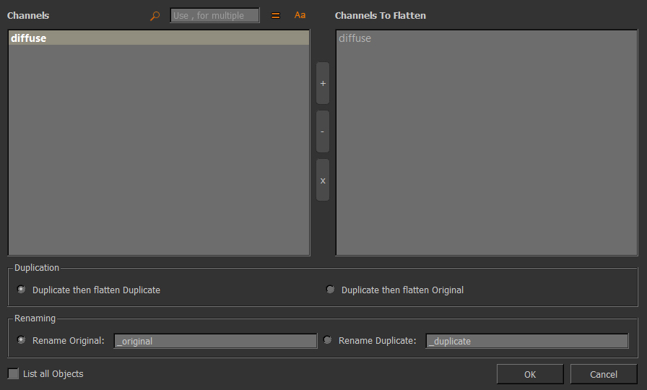Choose Duplicate then flatten Original option

click(x=331, y=290)
